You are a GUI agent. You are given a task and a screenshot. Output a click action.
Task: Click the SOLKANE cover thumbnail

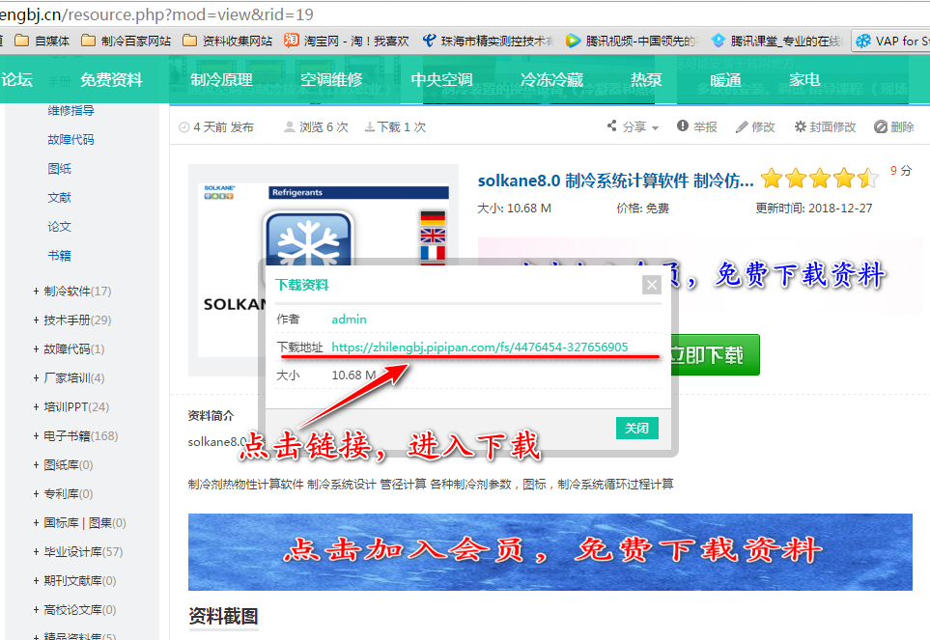click(324, 269)
